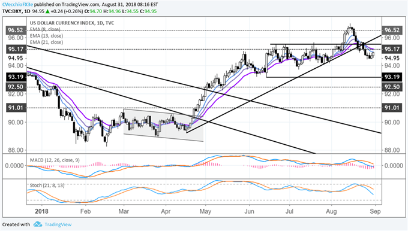
Task: Select the EMA (8, close) indicator label
Action: [45, 29]
